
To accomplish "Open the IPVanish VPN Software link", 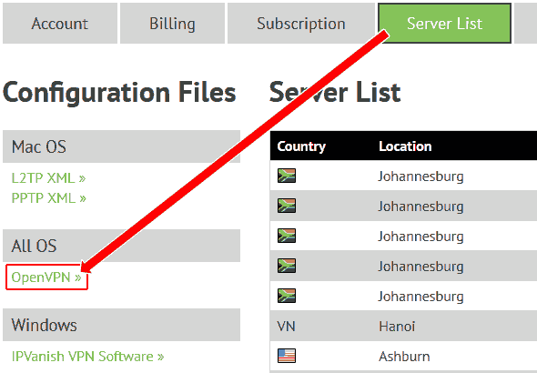I will 87,357.
